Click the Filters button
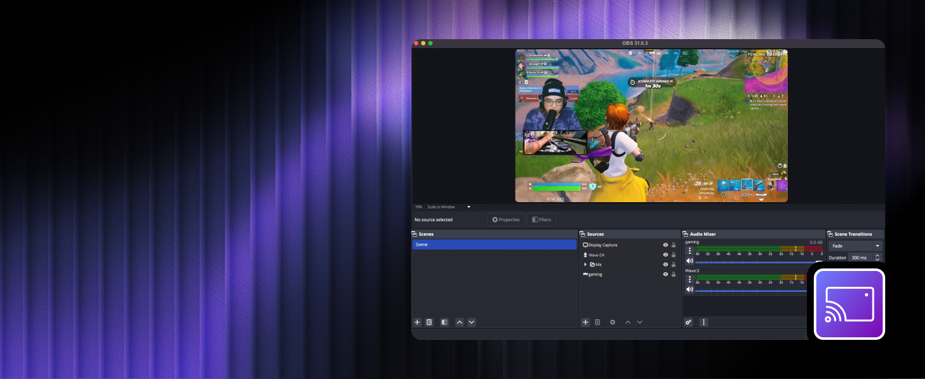The height and width of the screenshot is (379, 925). tap(541, 219)
